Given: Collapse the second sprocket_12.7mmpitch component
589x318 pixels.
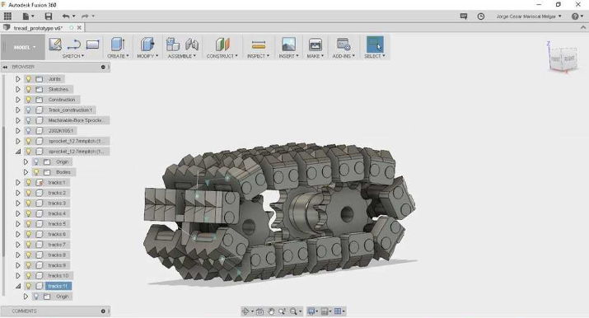Looking at the screenshot, I should click(17, 152).
